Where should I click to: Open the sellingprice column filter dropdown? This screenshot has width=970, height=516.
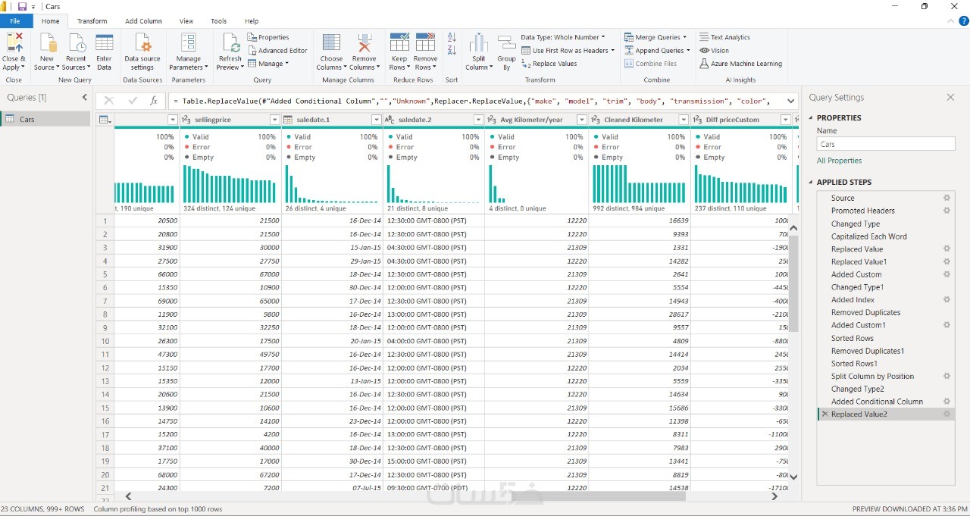[274, 120]
